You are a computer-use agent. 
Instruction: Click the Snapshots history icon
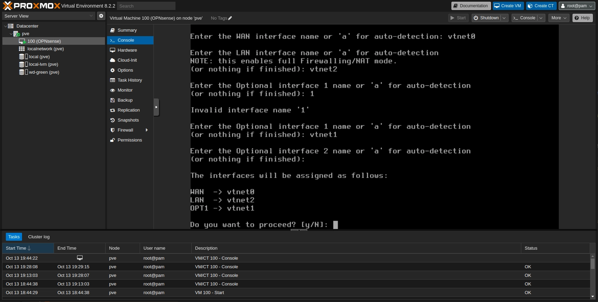pyautogui.click(x=113, y=120)
